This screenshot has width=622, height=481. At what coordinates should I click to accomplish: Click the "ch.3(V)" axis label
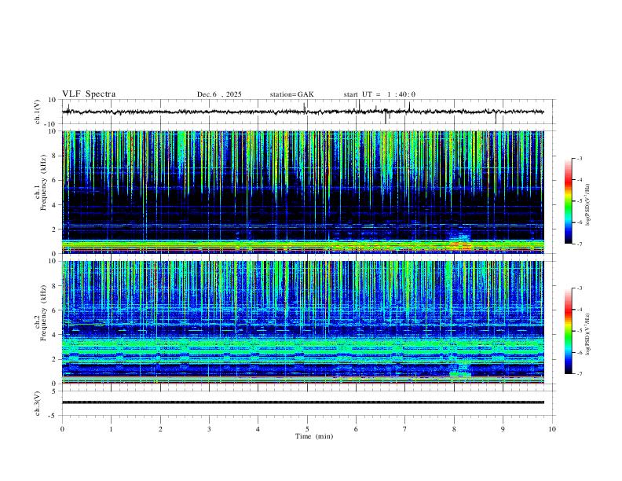(38, 403)
